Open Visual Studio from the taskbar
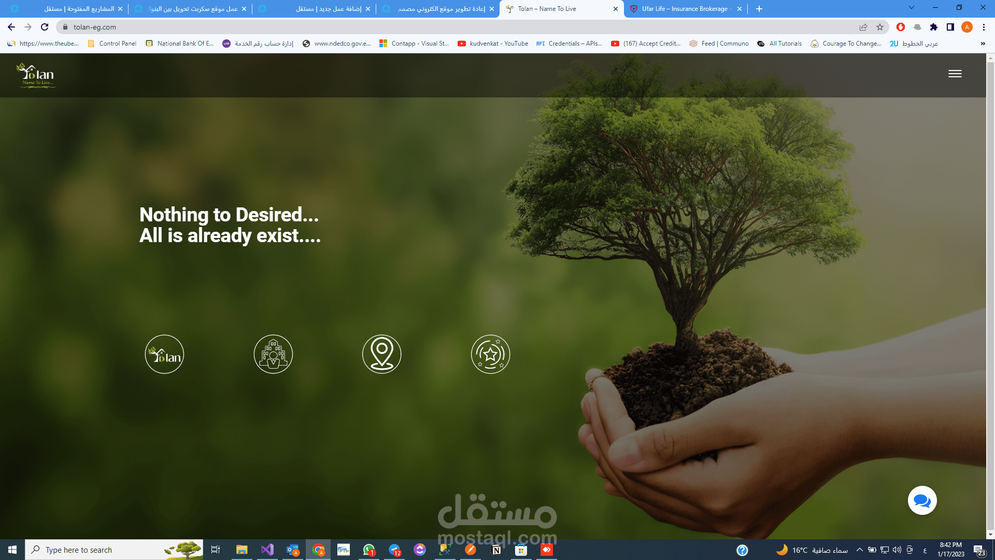 click(x=267, y=550)
